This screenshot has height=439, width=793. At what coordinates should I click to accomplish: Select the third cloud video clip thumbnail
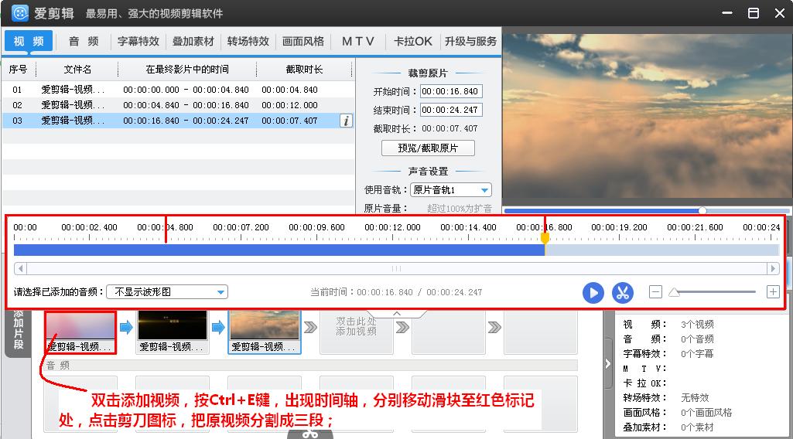point(265,332)
